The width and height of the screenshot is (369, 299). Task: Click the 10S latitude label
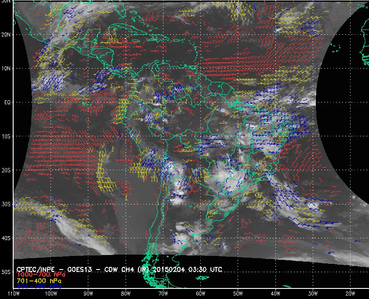pyautogui.click(x=6, y=136)
